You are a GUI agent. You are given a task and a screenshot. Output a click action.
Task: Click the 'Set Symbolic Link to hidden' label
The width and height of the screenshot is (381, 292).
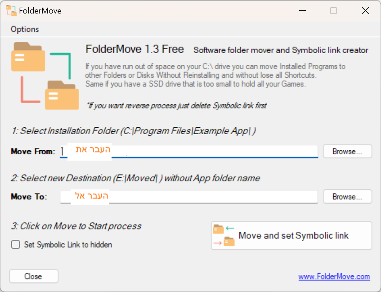point(68,245)
